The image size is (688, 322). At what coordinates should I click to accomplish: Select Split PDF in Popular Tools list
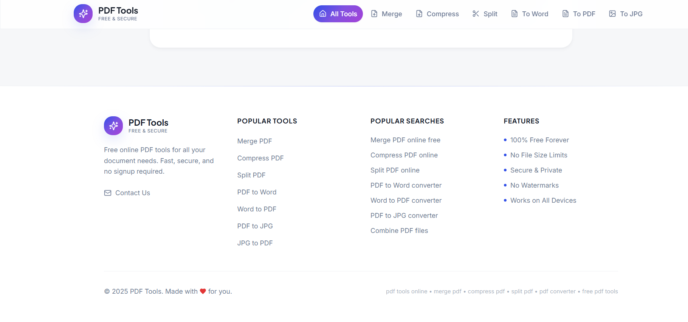251,175
